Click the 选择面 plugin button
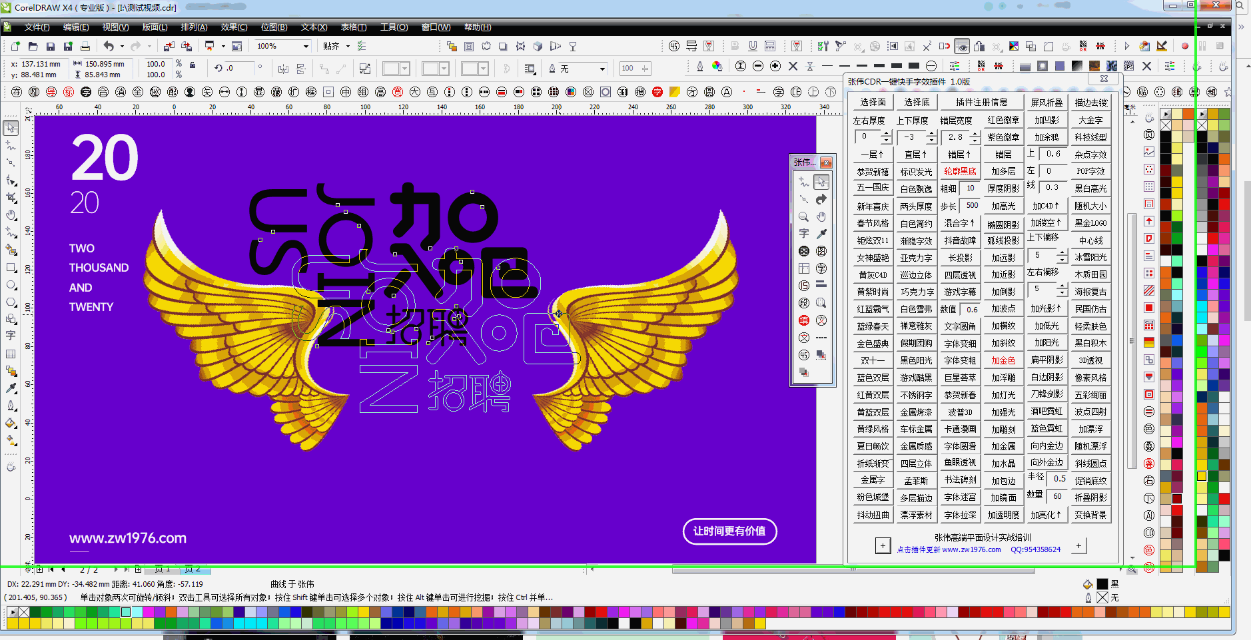 click(873, 102)
